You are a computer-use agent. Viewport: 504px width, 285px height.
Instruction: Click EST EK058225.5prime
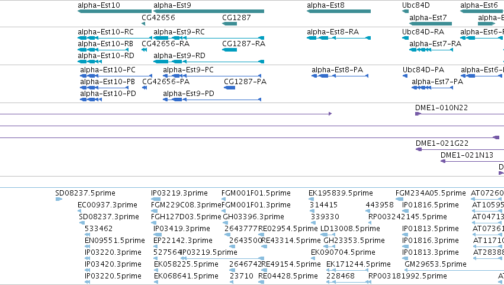pos(156,271)
